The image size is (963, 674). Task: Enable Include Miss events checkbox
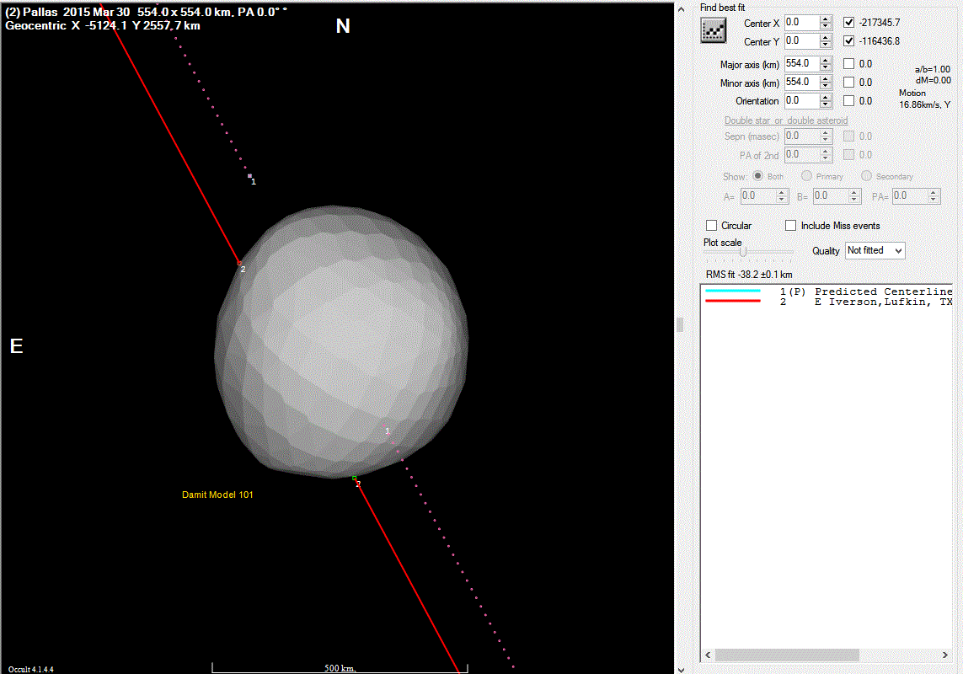tap(790, 226)
